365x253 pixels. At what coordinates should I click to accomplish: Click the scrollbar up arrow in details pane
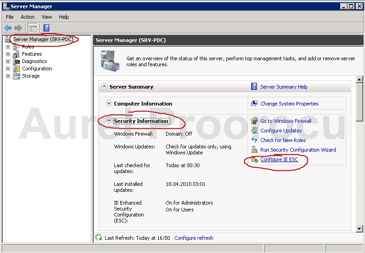click(359, 79)
